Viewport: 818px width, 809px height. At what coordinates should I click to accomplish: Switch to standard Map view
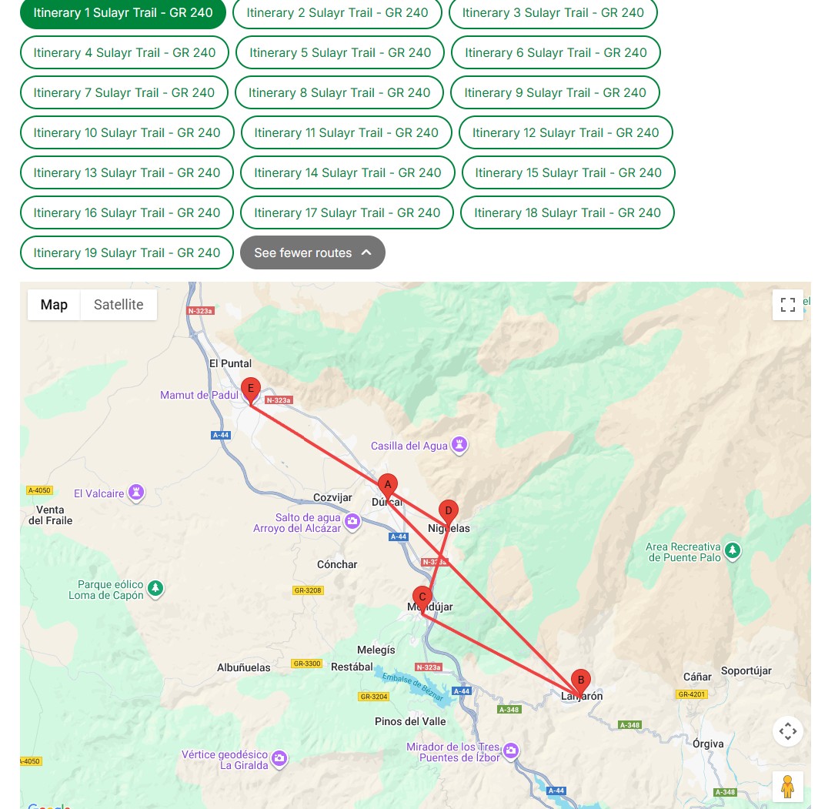click(54, 305)
